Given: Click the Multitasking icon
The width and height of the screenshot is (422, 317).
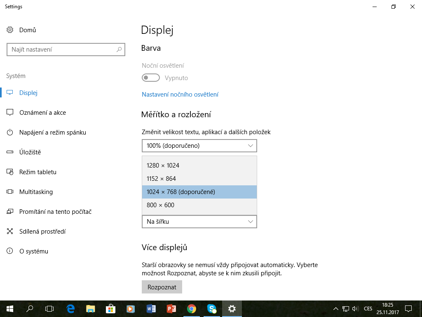Looking at the screenshot, I should coord(10,192).
